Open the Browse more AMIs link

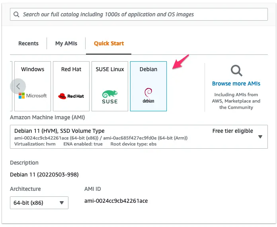pyautogui.click(x=236, y=83)
